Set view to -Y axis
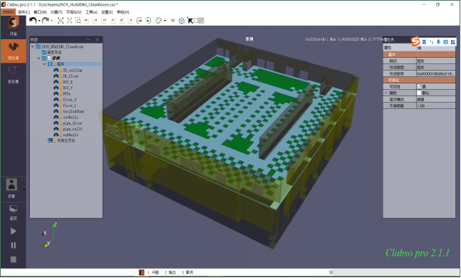The width and height of the screenshot is (461, 278). [113, 20]
